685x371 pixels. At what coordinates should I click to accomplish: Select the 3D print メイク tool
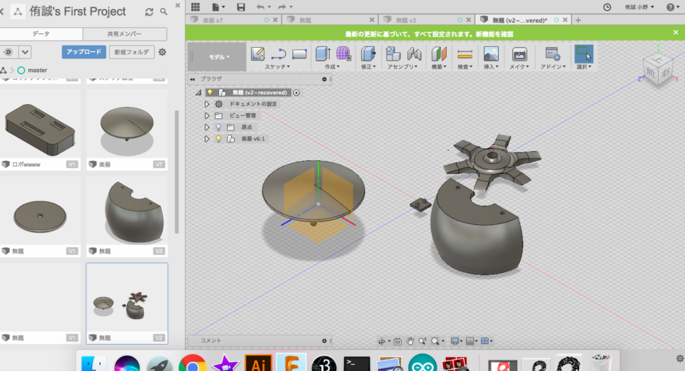pyautogui.click(x=519, y=53)
